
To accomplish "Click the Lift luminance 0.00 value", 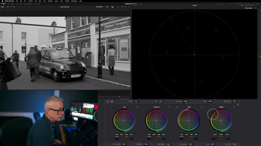I will 117,135.
